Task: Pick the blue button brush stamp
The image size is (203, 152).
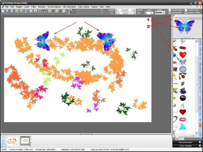Action: pos(183,69)
